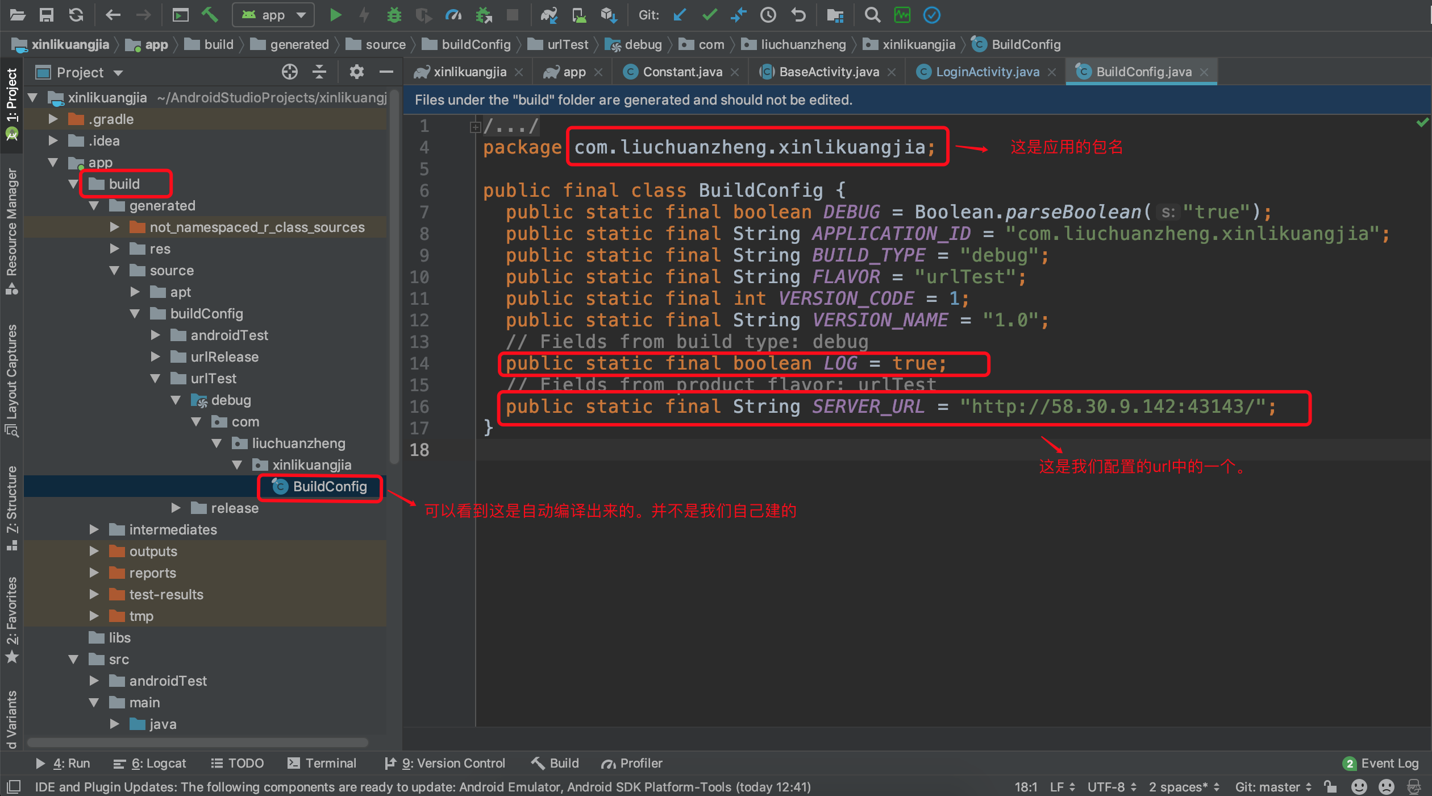Click the hammer Make Project icon
Viewport: 1432px width, 796px height.
[x=210, y=15]
